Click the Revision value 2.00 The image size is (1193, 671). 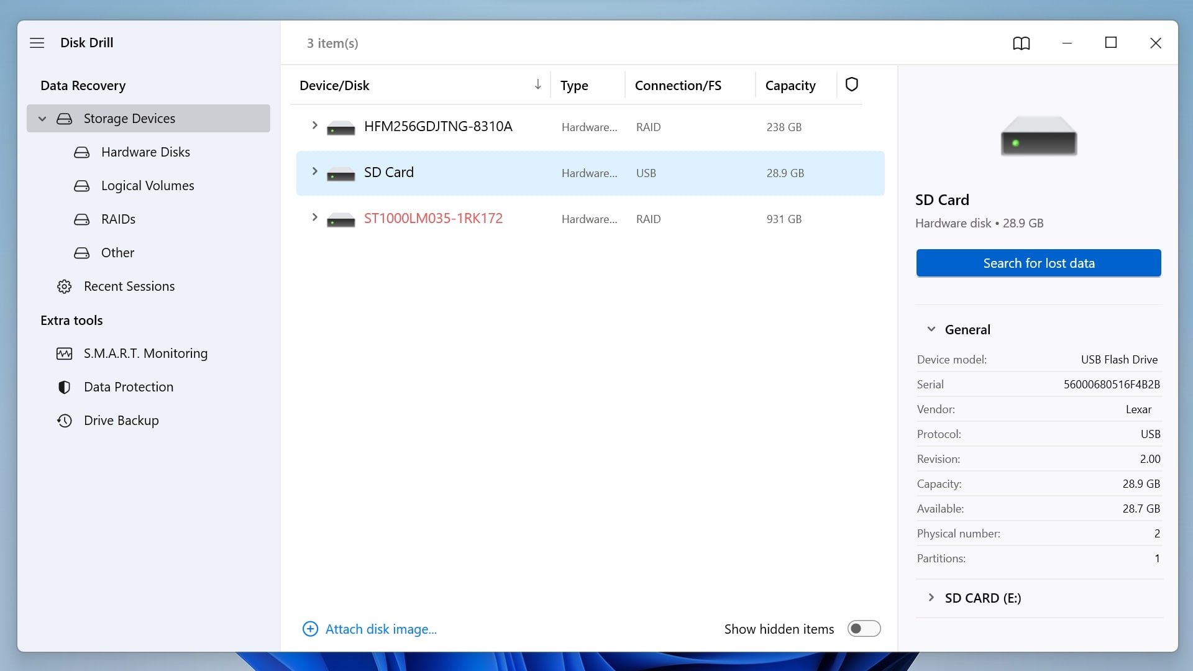tap(1150, 459)
